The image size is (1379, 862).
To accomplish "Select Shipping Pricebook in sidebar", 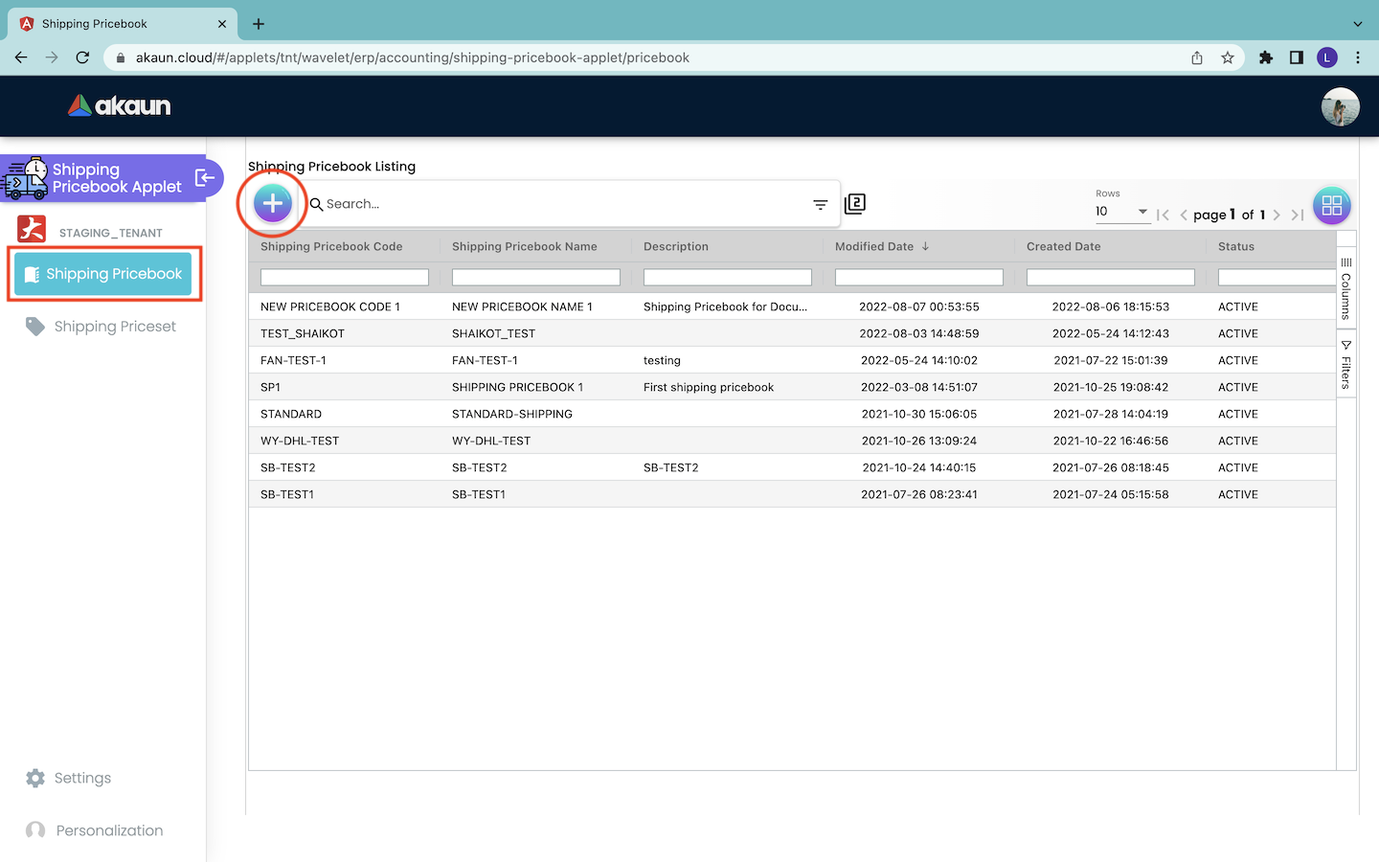I will point(103,274).
